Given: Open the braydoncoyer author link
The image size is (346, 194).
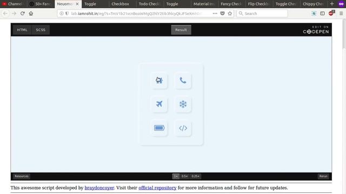Looking at the screenshot, I should tap(99, 188).
